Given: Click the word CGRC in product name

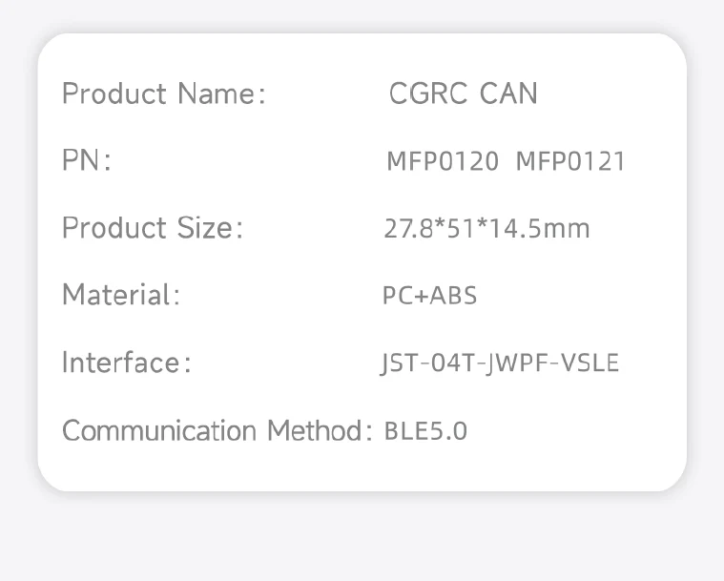Looking at the screenshot, I should click(428, 93).
